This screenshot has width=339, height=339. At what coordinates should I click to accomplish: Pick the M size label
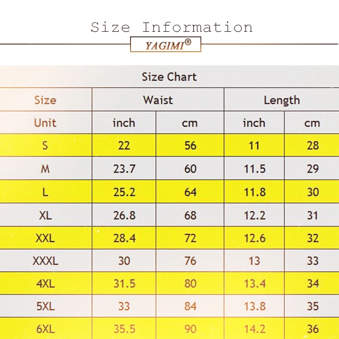[x=45, y=169]
